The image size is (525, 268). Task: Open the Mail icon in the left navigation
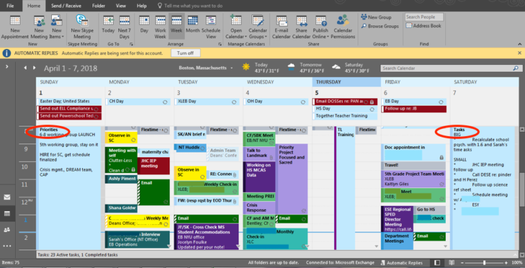[x=7, y=198]
